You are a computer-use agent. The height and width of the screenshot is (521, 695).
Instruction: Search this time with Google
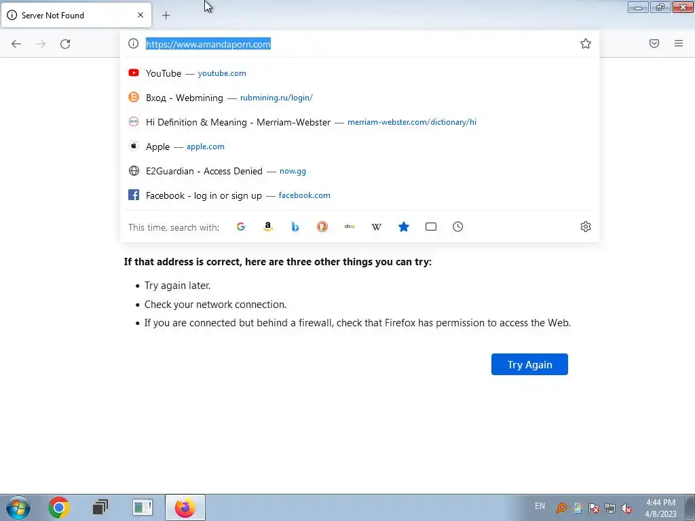(x=241, y=227)
